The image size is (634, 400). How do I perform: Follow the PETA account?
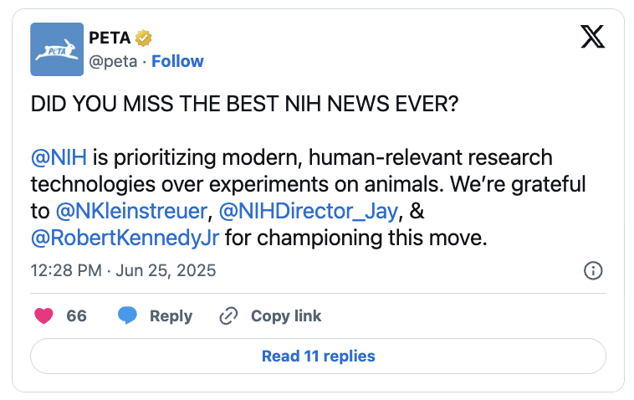(x=177, y=61)
